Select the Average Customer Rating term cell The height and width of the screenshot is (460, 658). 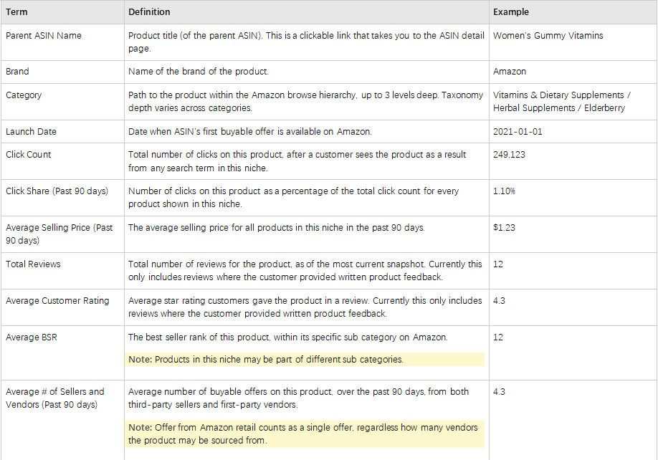(57, 301)
